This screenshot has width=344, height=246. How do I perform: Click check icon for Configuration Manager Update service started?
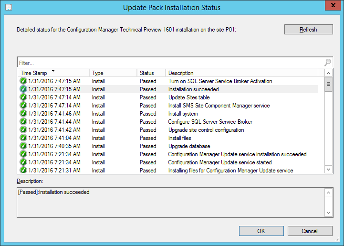[23, 162]
